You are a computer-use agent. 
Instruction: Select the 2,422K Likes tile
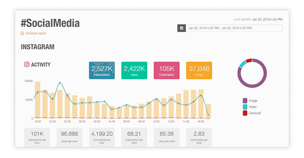(x=134, y=70)
